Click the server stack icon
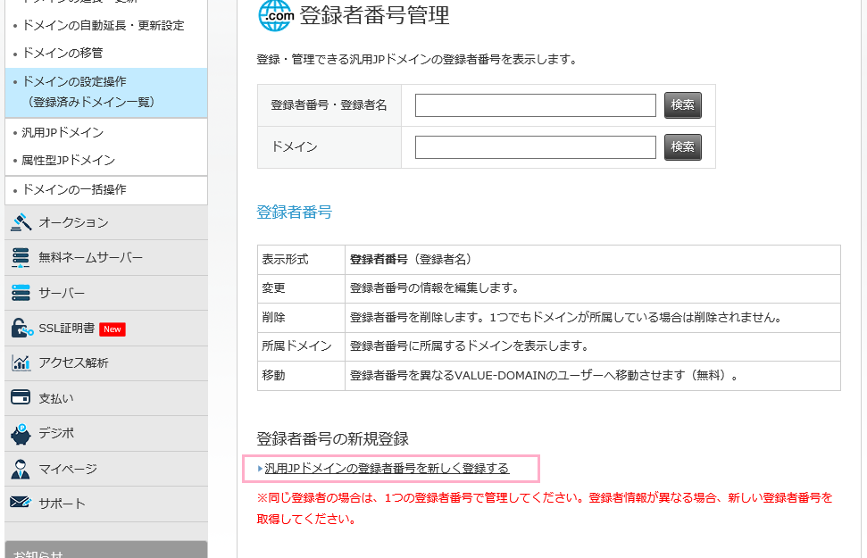The image size is (867, 558). pos(21,293)
